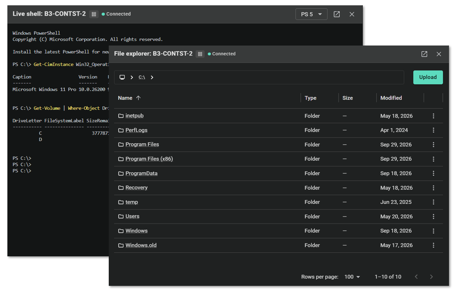Close the File explorer panel

[x=439, y=54]
